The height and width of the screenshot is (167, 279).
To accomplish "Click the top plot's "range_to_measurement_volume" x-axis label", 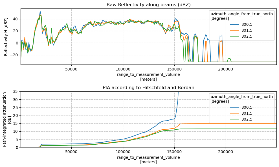I will pos(148,74).
